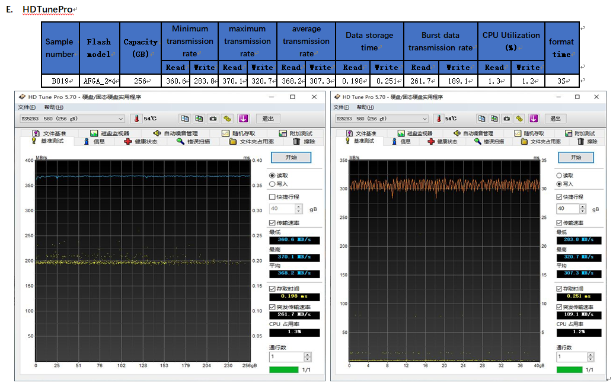
Task: Click copy text to clipboard icon in left window
Action: 184,118
